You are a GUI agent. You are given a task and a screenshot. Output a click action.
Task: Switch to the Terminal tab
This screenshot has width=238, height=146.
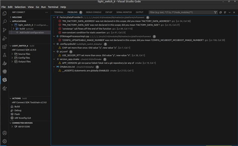59,12
